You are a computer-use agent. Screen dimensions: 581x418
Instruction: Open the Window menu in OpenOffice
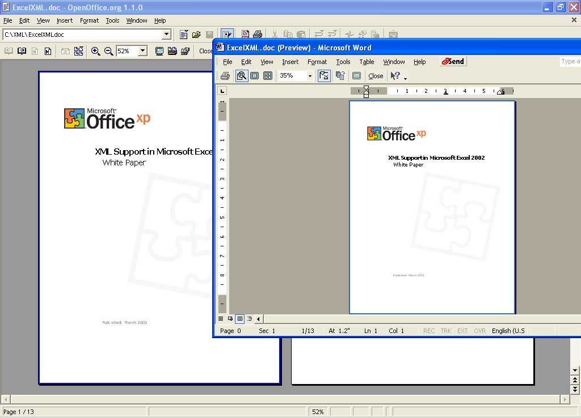click(137, 20)
